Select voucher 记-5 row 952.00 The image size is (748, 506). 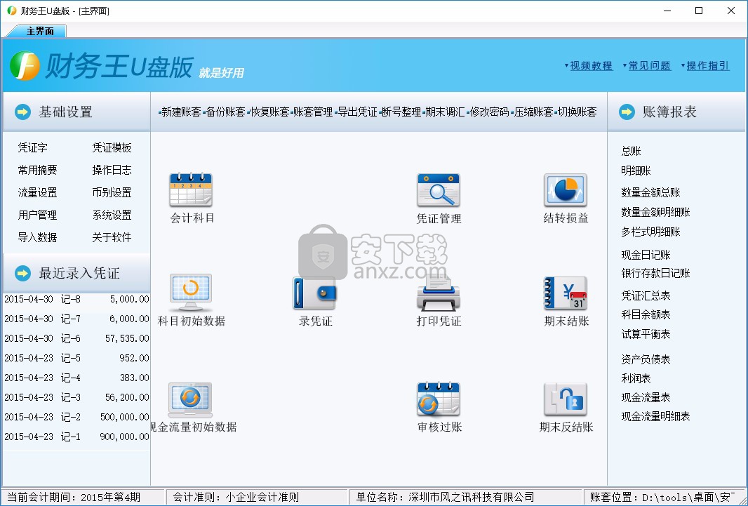[x=76, y=358]
